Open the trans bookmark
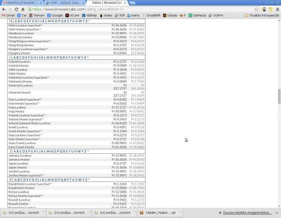 point(133,15)
